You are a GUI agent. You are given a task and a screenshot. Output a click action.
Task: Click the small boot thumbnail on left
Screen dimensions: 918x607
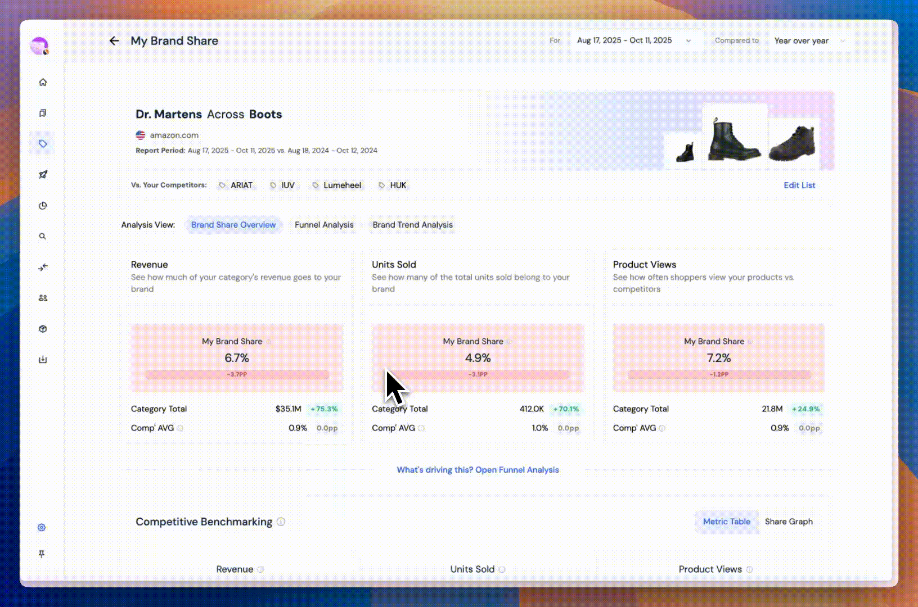click(x=683, y=151)
